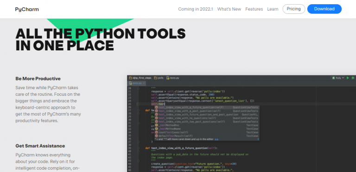Click the PyCharm logo in the header
Image resolution: width=356 pixels, height=172 pixels.
click(x=27, y=9)
